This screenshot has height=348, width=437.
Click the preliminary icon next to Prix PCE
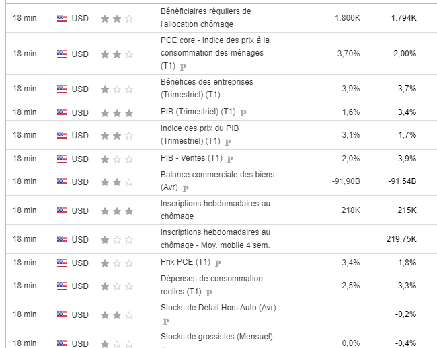[x=218, y=263]
